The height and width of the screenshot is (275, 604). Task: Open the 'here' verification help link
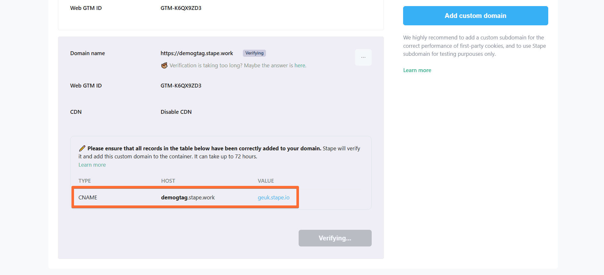point(300,65)
